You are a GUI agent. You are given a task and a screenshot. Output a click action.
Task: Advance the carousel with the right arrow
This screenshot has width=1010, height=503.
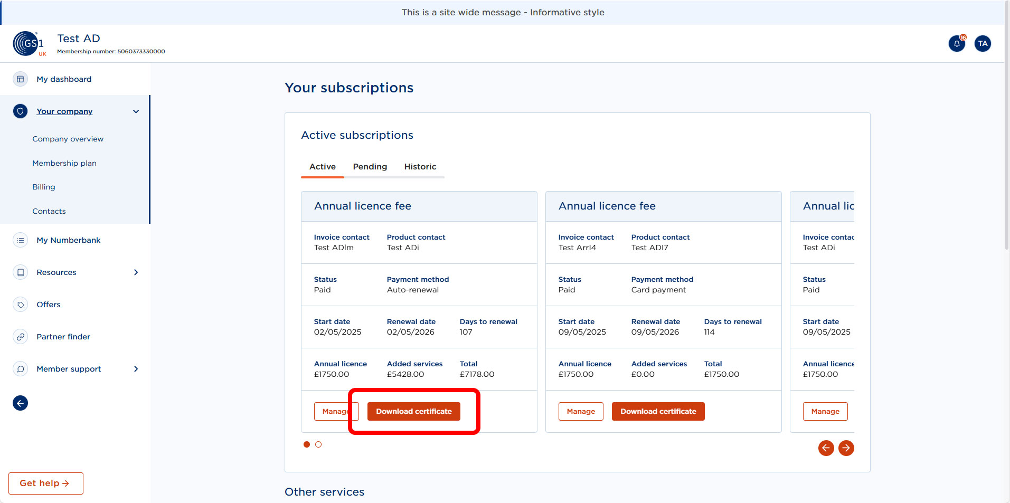click(x=846, y=448)
